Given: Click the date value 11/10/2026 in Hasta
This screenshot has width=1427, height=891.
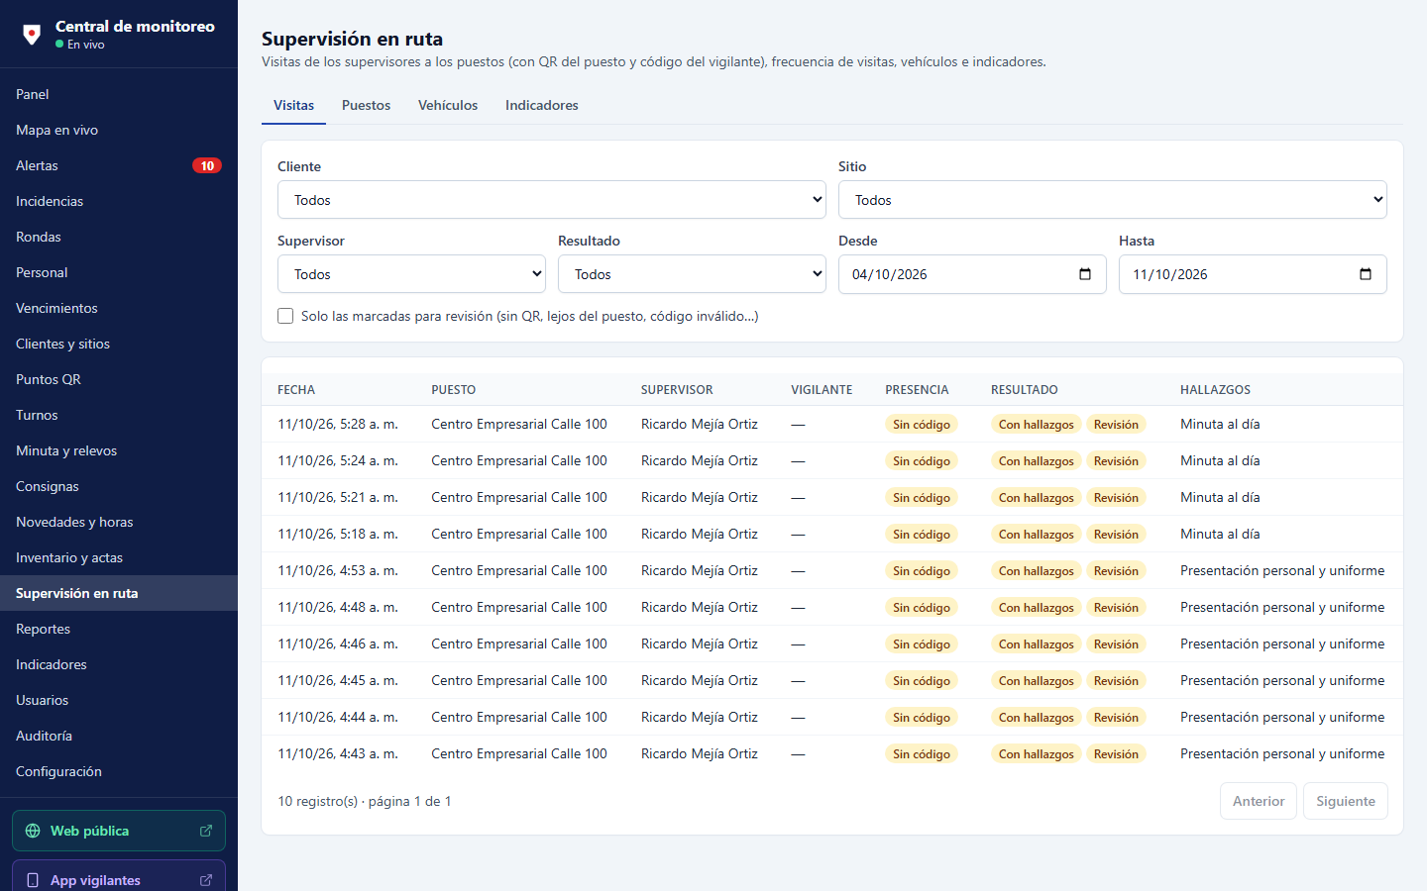Looking at the screenshot, I should click(x=1170, y=274).
